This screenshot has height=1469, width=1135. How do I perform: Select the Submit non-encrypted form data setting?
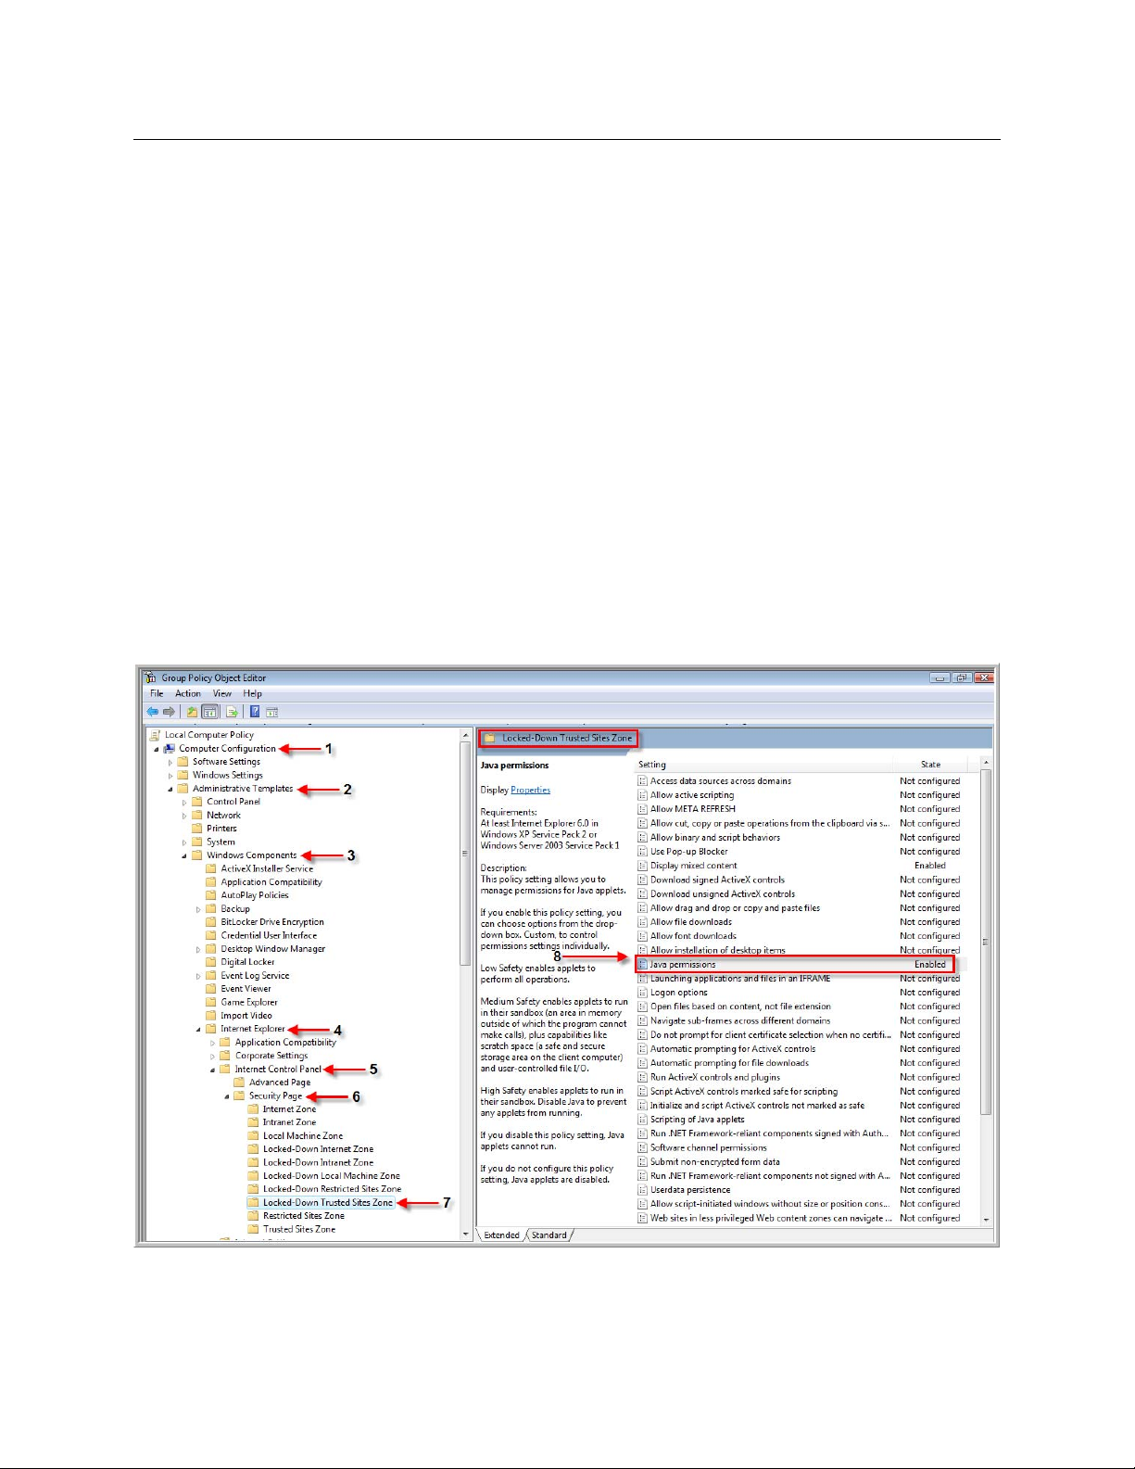pos(715,1162)
